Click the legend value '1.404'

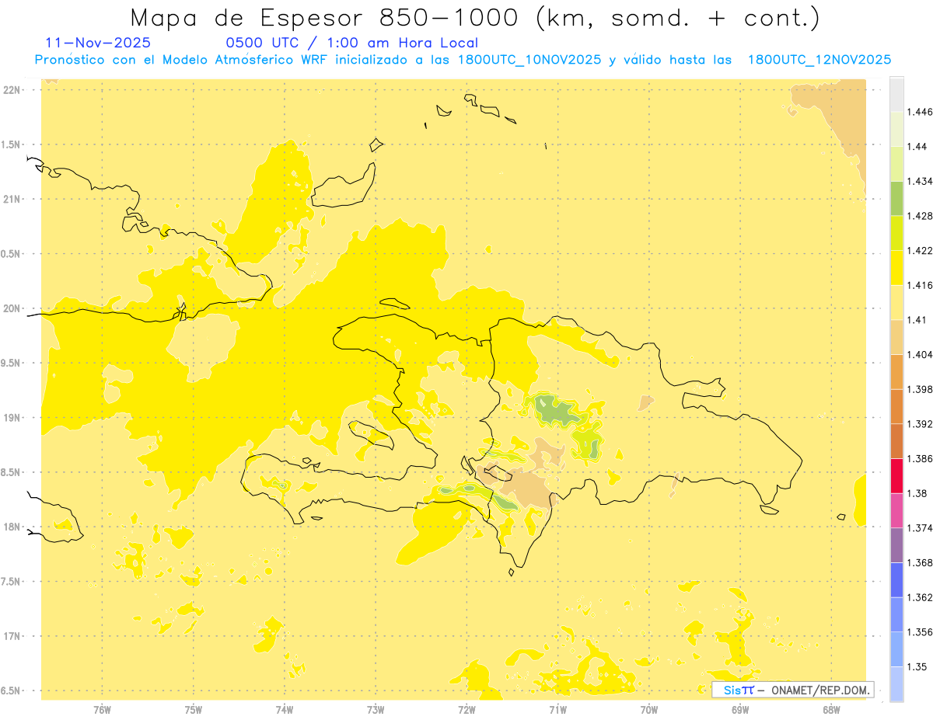(x=920, y=354)
